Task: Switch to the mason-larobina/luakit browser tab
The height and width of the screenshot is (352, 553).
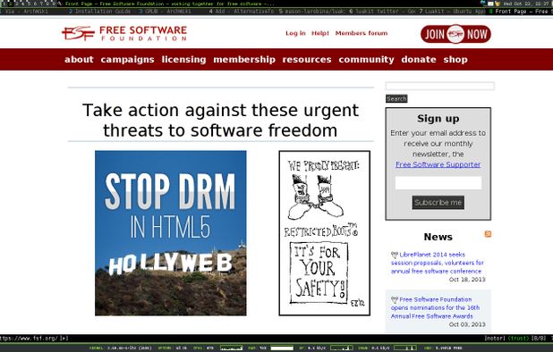Action: pos(311,12)
